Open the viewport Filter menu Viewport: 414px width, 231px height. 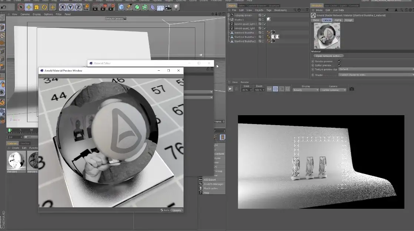pos(59,14)
